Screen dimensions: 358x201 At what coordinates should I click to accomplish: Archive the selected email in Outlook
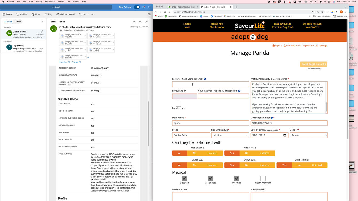(22, 14)
